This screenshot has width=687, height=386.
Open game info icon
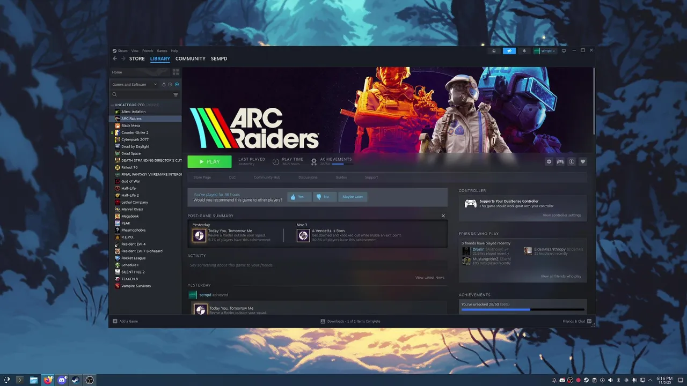(572, 161)
